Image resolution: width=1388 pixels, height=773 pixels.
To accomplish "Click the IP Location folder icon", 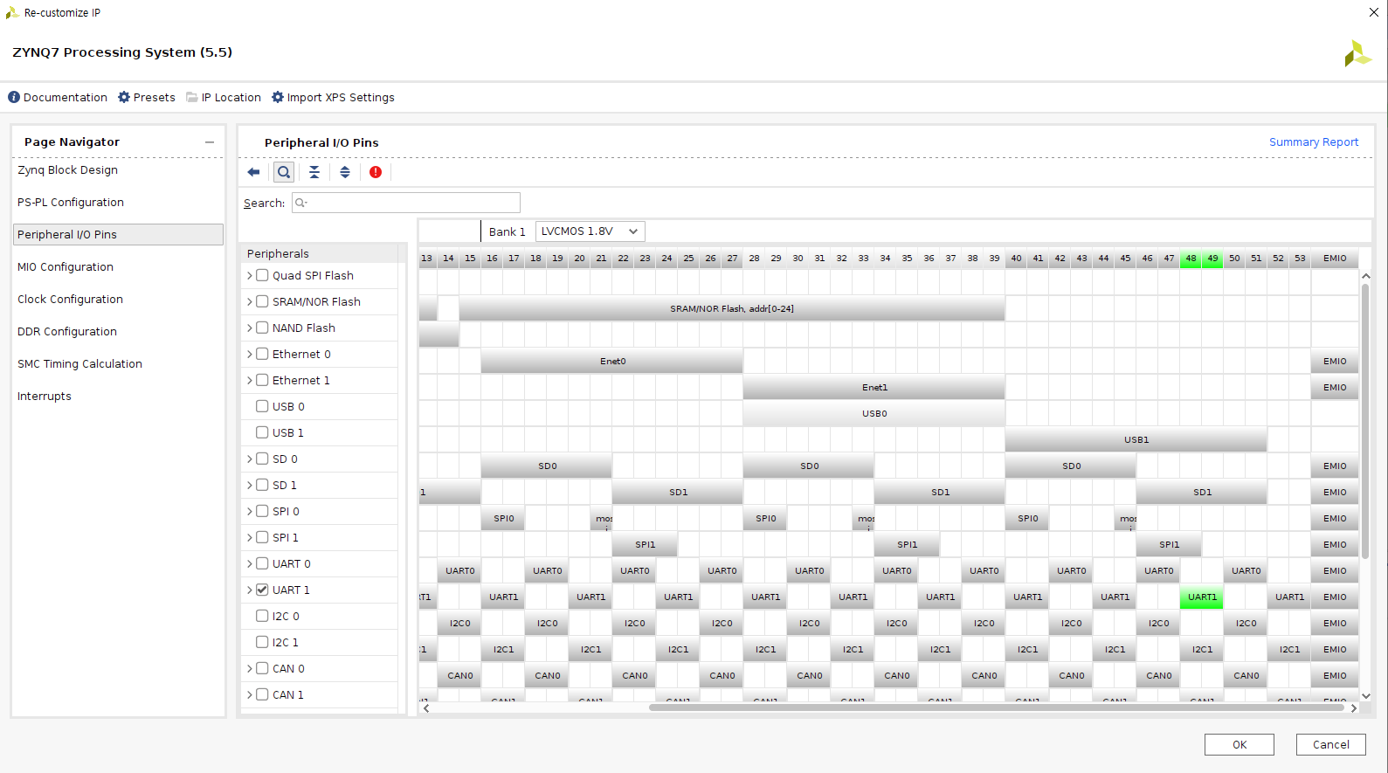I will pyautogui.click(x=192, y=97).
